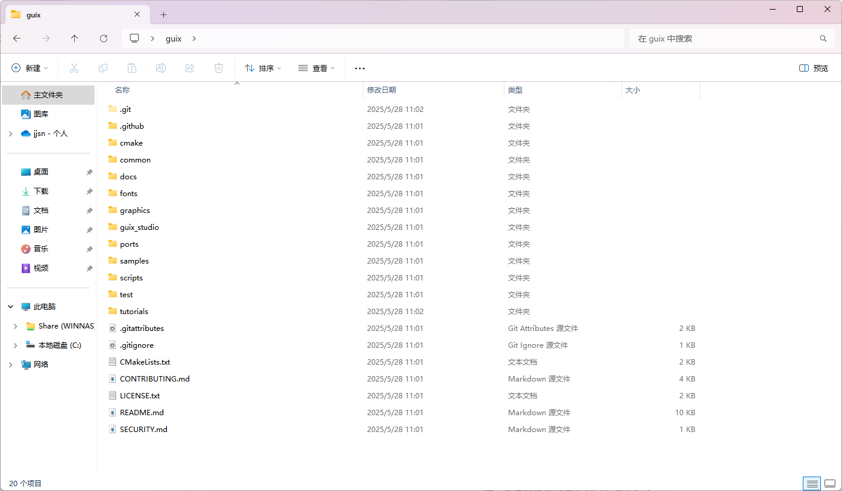The height and width of the screenshot is (491, 842).
Task: Open the 排序 sort dropdown
Action: 263,69
